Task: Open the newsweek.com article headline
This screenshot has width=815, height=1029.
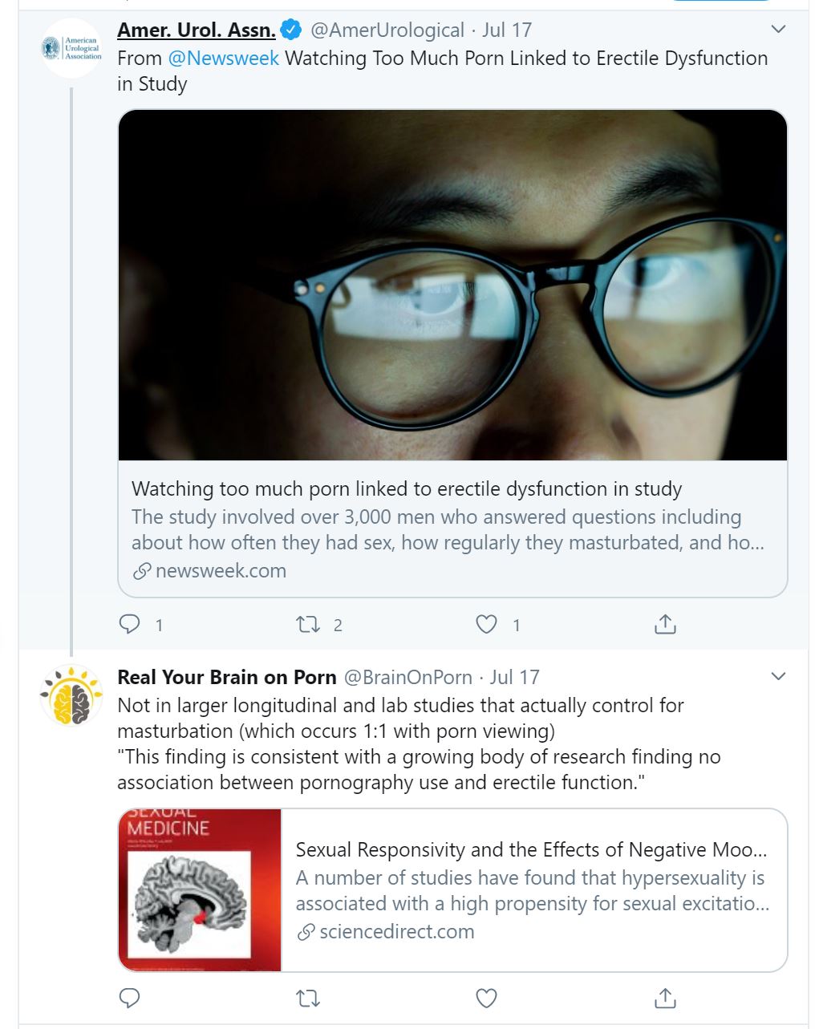Action: tap(407, 489)
